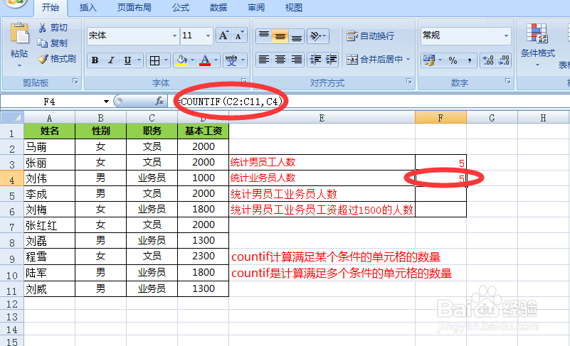This screenshot has width=570, height=346.
Task: Select column F header
Action: click(440, 117)
